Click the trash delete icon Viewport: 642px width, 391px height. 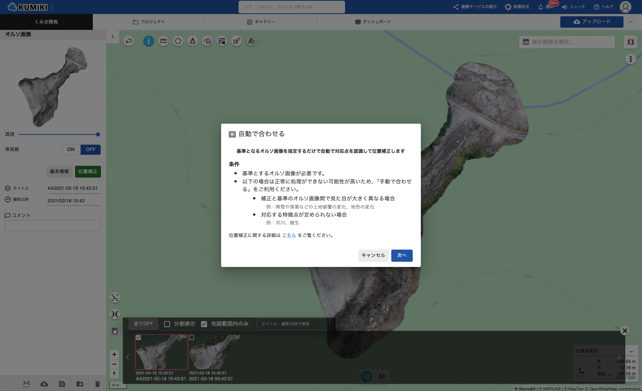pos(97,384)
